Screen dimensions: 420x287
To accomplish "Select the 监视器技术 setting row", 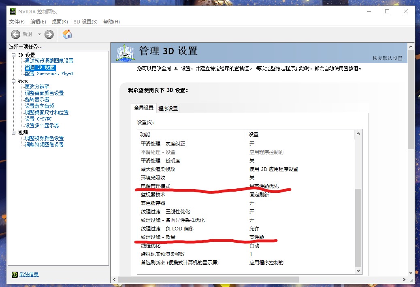I will (246, 195).
